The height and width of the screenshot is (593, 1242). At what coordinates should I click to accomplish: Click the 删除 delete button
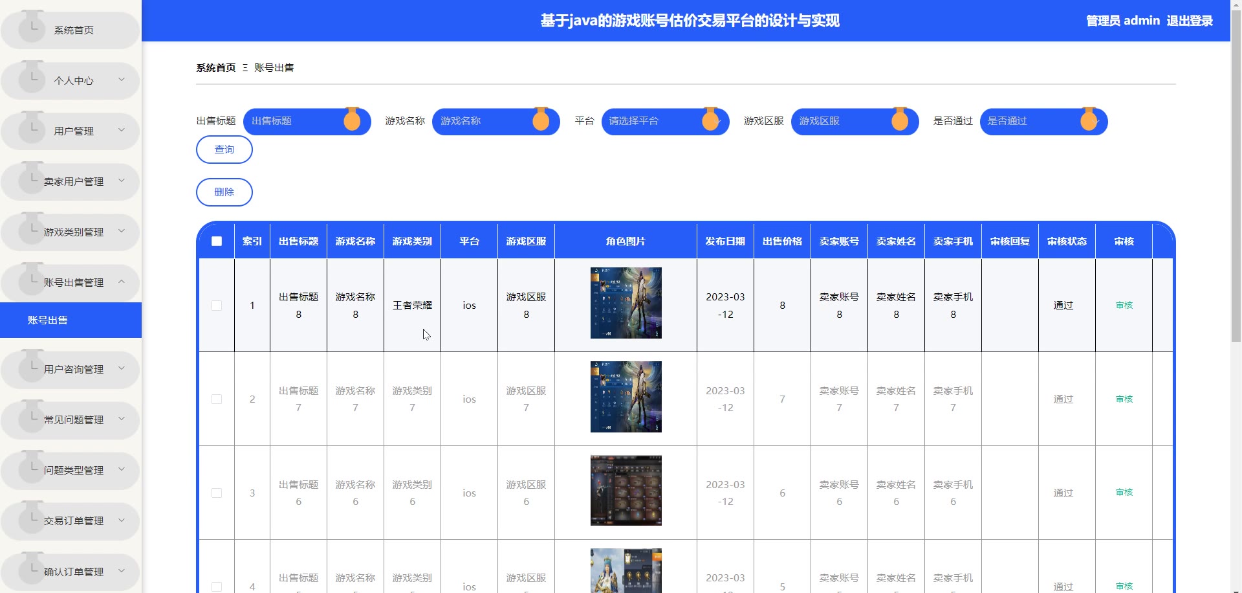click(224, 192)
